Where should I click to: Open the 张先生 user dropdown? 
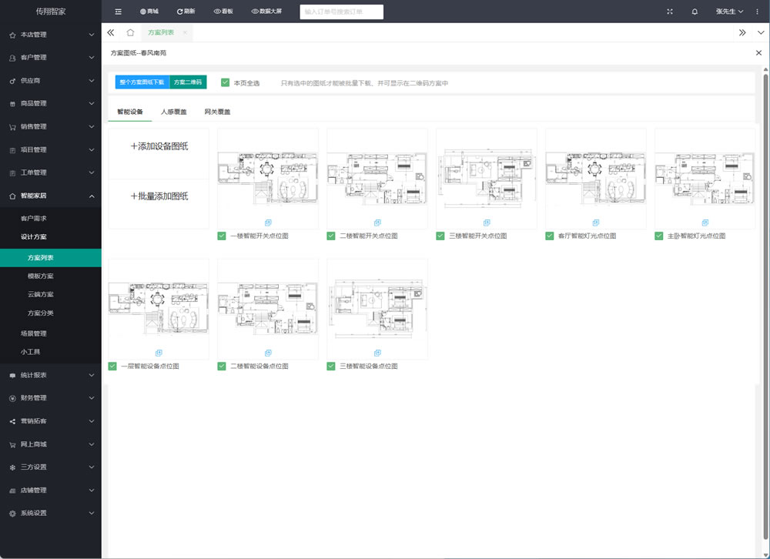[x=729, y=12]
